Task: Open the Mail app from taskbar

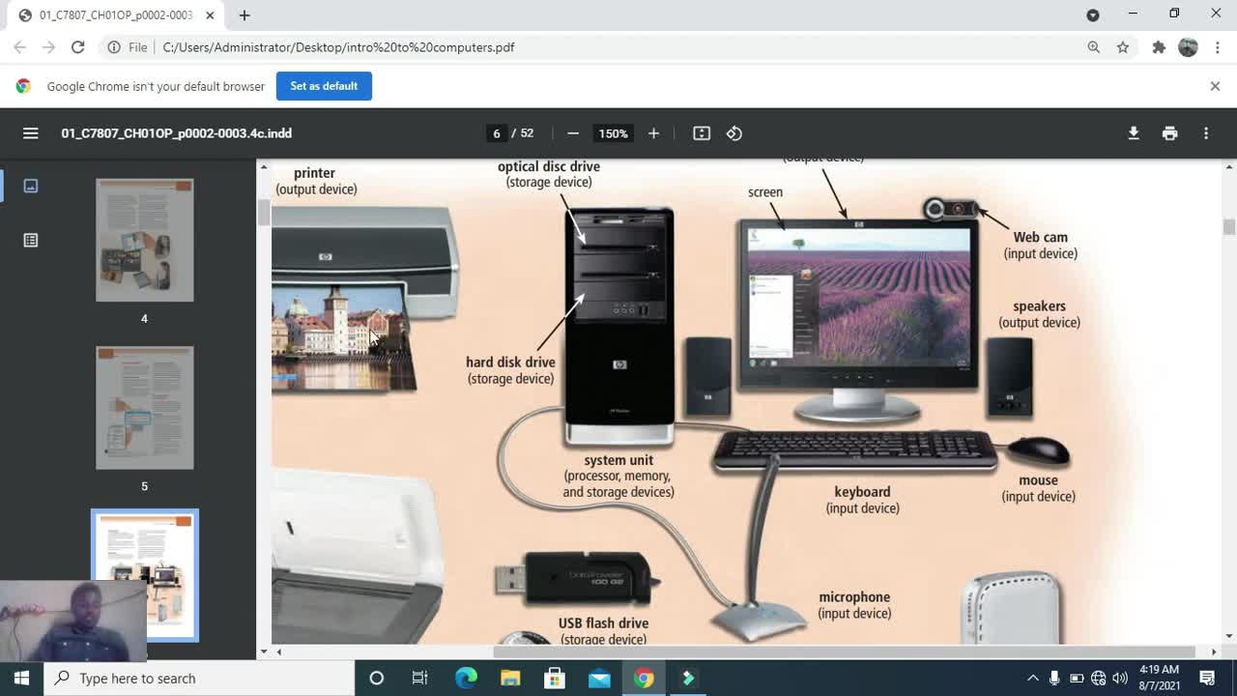Action: pos(599,678)
